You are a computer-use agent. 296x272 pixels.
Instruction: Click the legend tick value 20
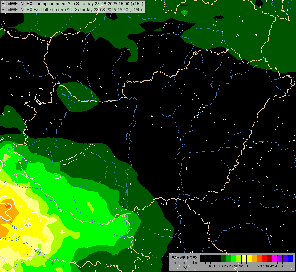point(220,266)
